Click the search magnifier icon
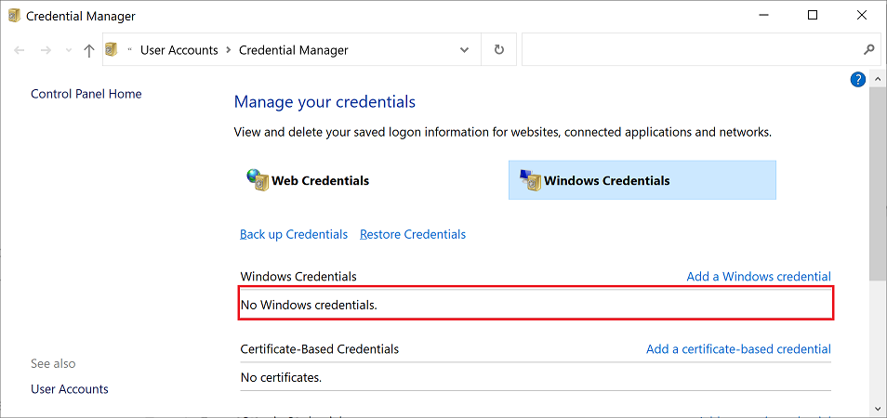 click(x=869, y=50)
